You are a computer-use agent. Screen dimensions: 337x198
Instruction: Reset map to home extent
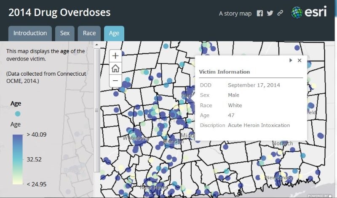pyautogui.click(x=115, y=69)
